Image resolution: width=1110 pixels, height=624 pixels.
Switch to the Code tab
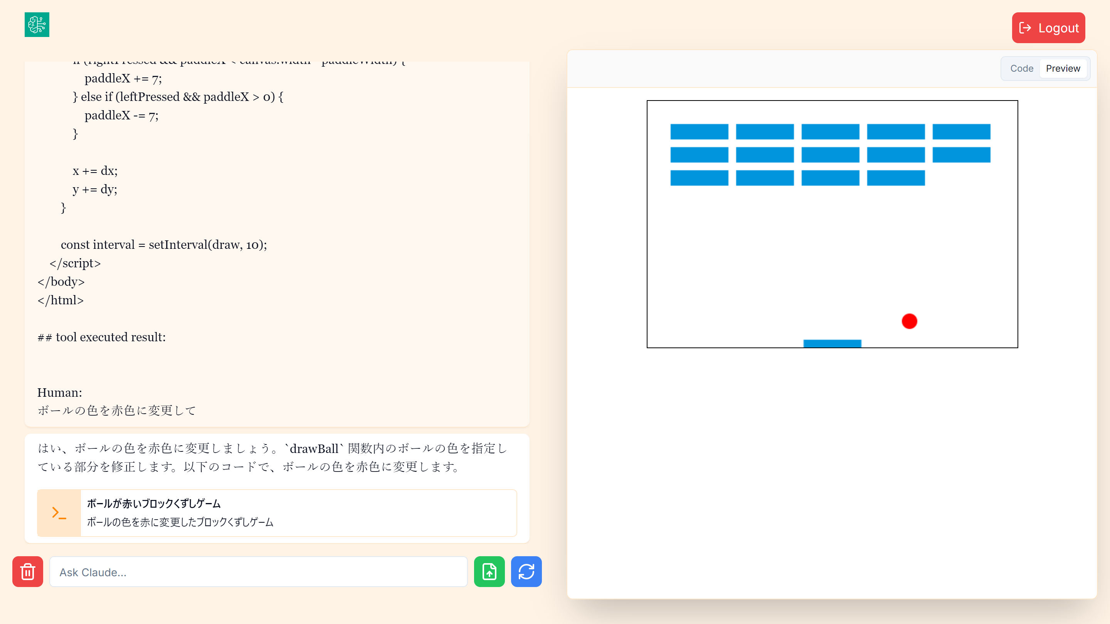click(1021, 69)
